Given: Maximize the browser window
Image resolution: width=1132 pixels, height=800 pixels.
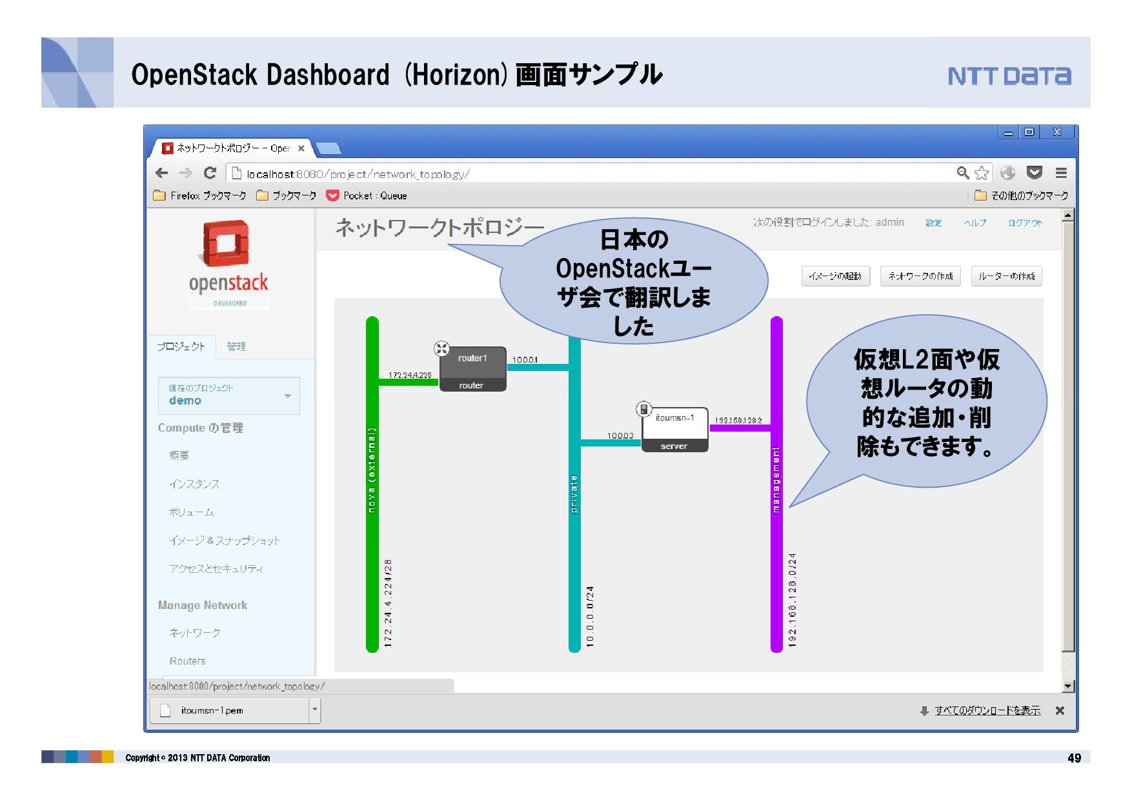Looking at the screenshot, I should click(x=1029, y=132).
